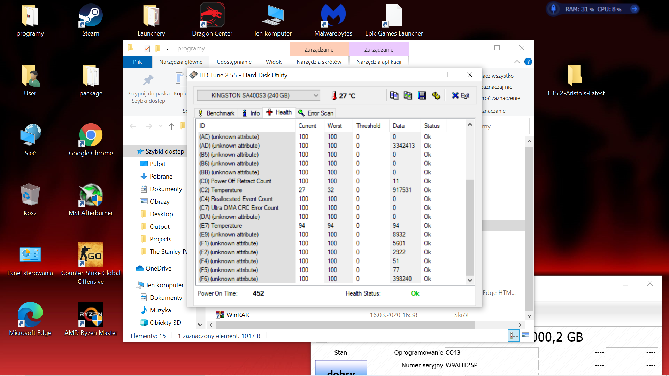Image resolution: width=669 pixels, height=376 pixels.
Task: Go back using Explorer's back arrow
Action: tap(133, 126)
